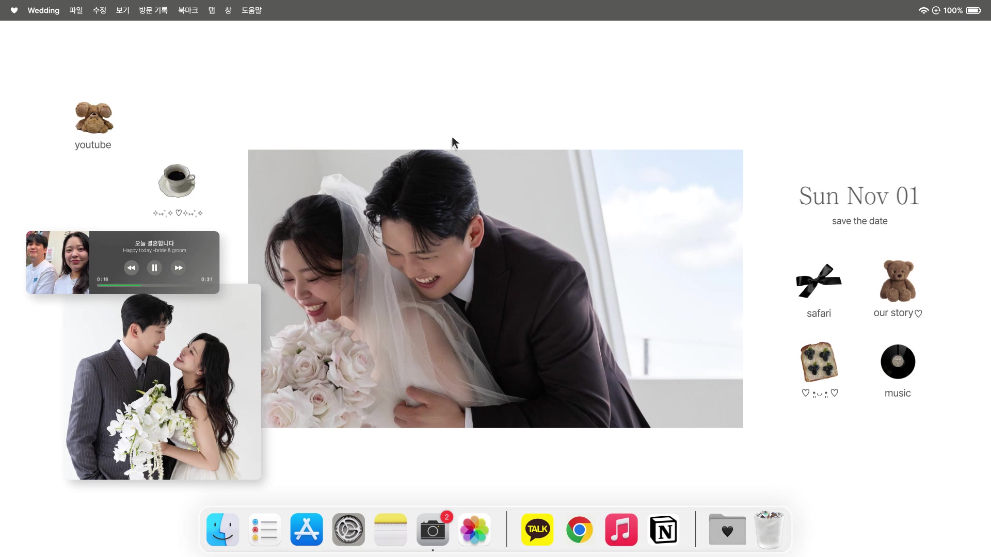
Task: Click the battery icon in menu bar
Action: (974, 10)
